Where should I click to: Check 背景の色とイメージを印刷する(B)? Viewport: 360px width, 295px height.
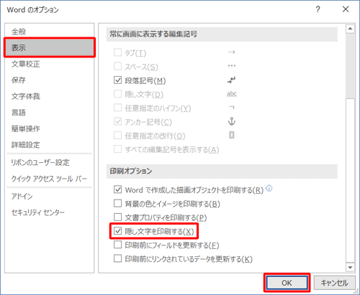click(x=117, y=204)
